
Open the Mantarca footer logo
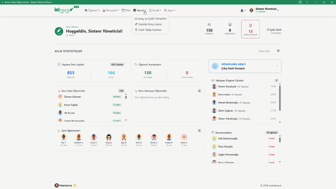tap(63, 186)
